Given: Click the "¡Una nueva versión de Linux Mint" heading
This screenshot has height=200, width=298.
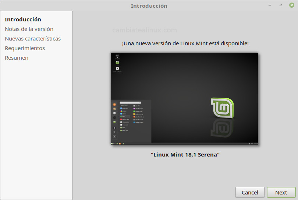Looking at the screenshot, I should click(185, 43).
